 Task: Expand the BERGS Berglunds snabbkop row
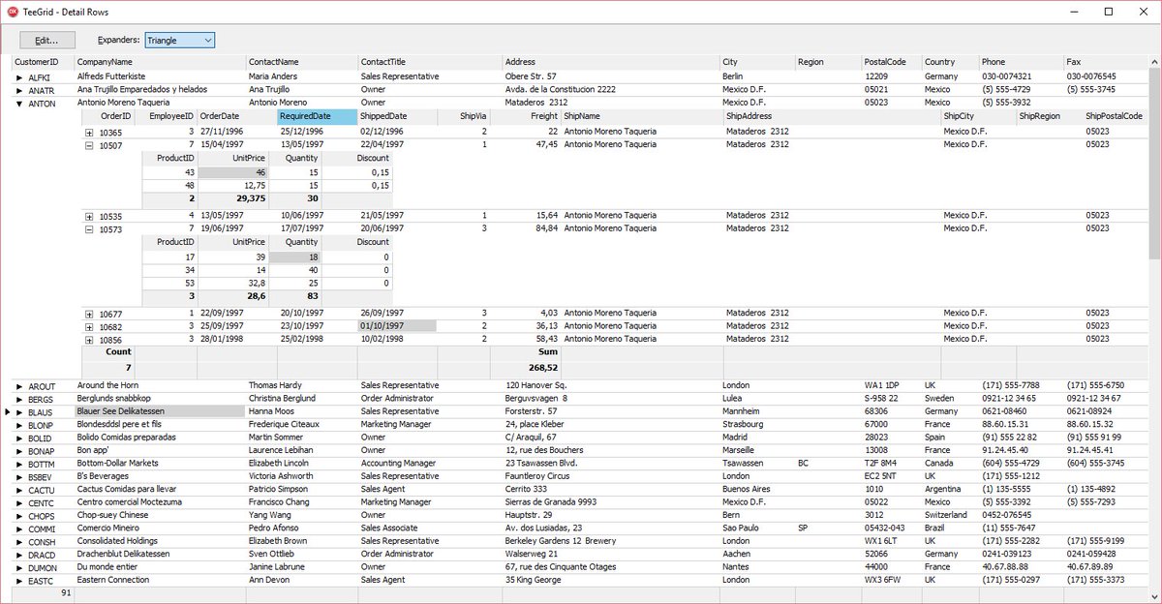(19, 399)
